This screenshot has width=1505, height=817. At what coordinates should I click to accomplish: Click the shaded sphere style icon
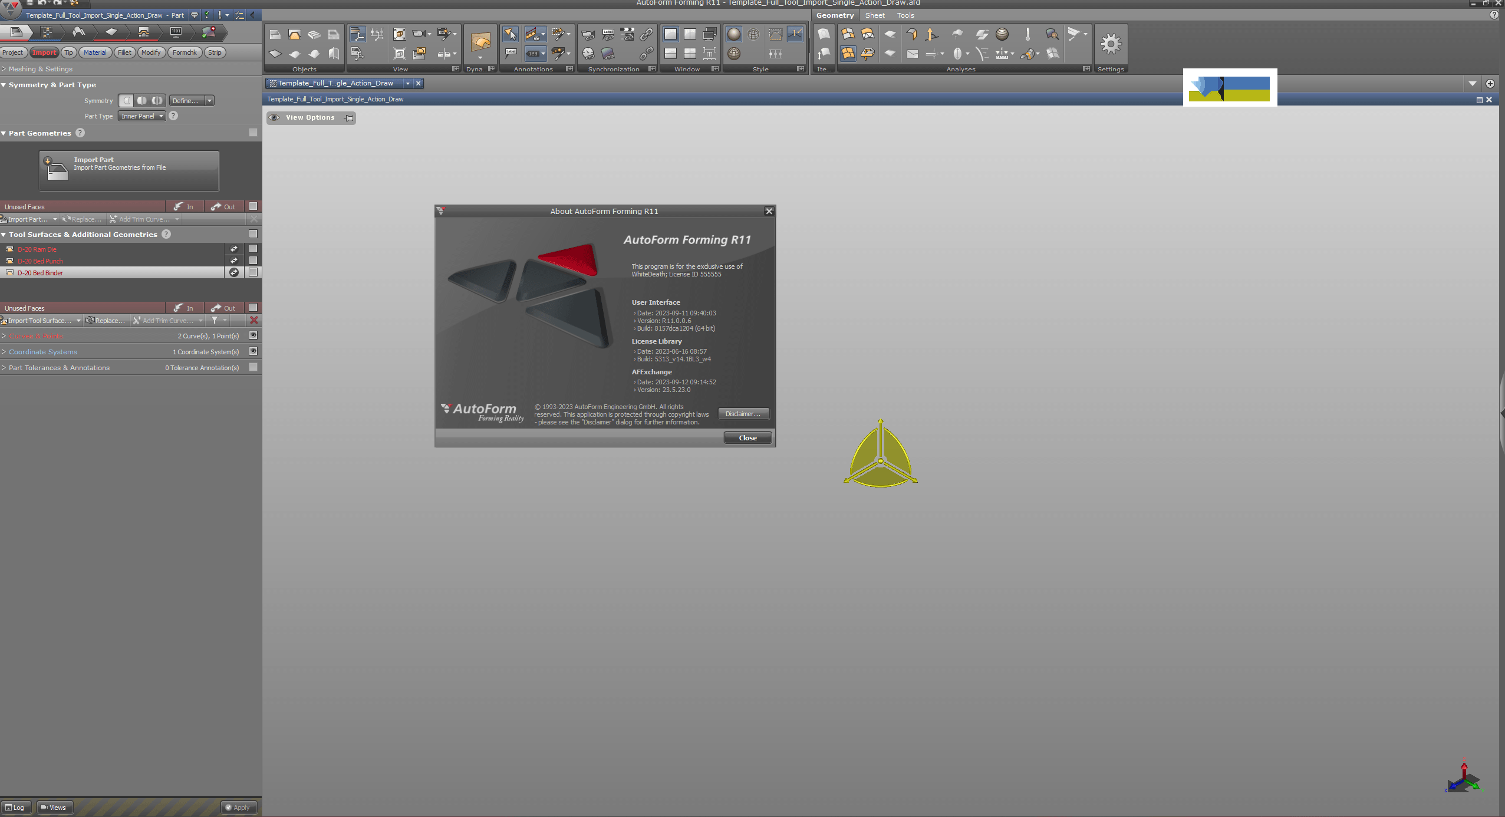coord(733,34)
